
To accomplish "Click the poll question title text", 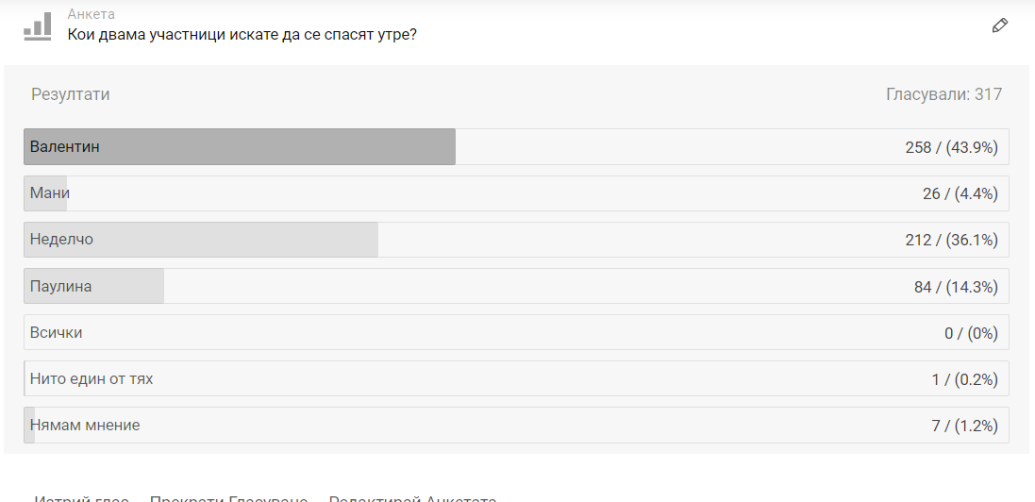I will tap(242, 35).
